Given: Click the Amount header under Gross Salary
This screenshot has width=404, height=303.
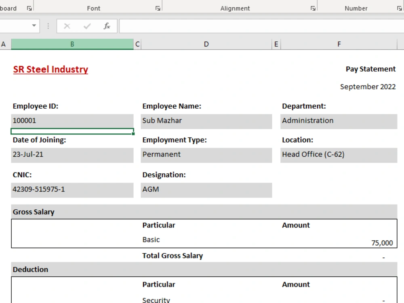Looking at the screenshot, I should pyautogui.click(x=296, y=225).
